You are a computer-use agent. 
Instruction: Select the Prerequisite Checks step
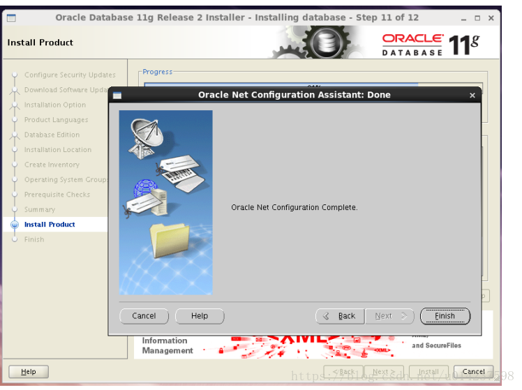pyautogui.click(x=57, y=195)
